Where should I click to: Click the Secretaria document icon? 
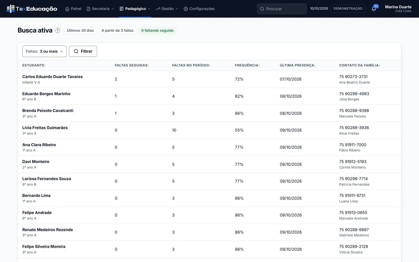[x=88, y=9]
